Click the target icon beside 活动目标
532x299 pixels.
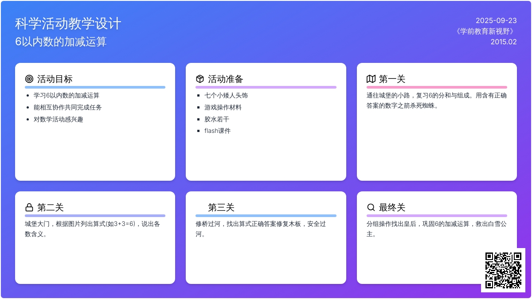point(29,79)
